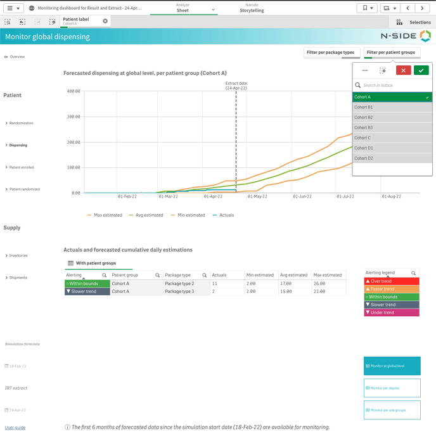This screenshot has width=436, height=441.
Task: Click the red cancel selection button
Action: (x=403, y=70)
